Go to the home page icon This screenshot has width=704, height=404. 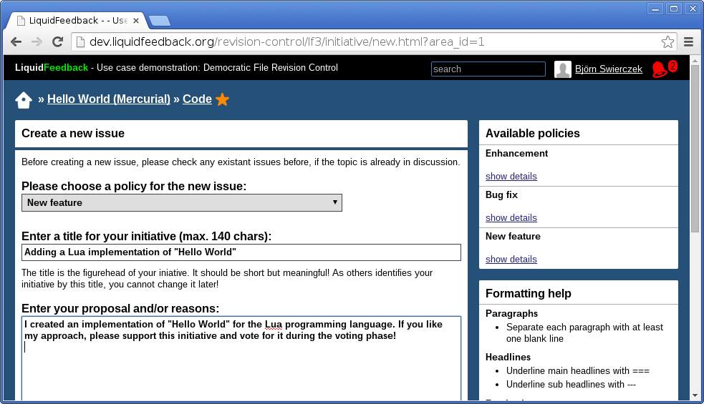tap(24, 99)
